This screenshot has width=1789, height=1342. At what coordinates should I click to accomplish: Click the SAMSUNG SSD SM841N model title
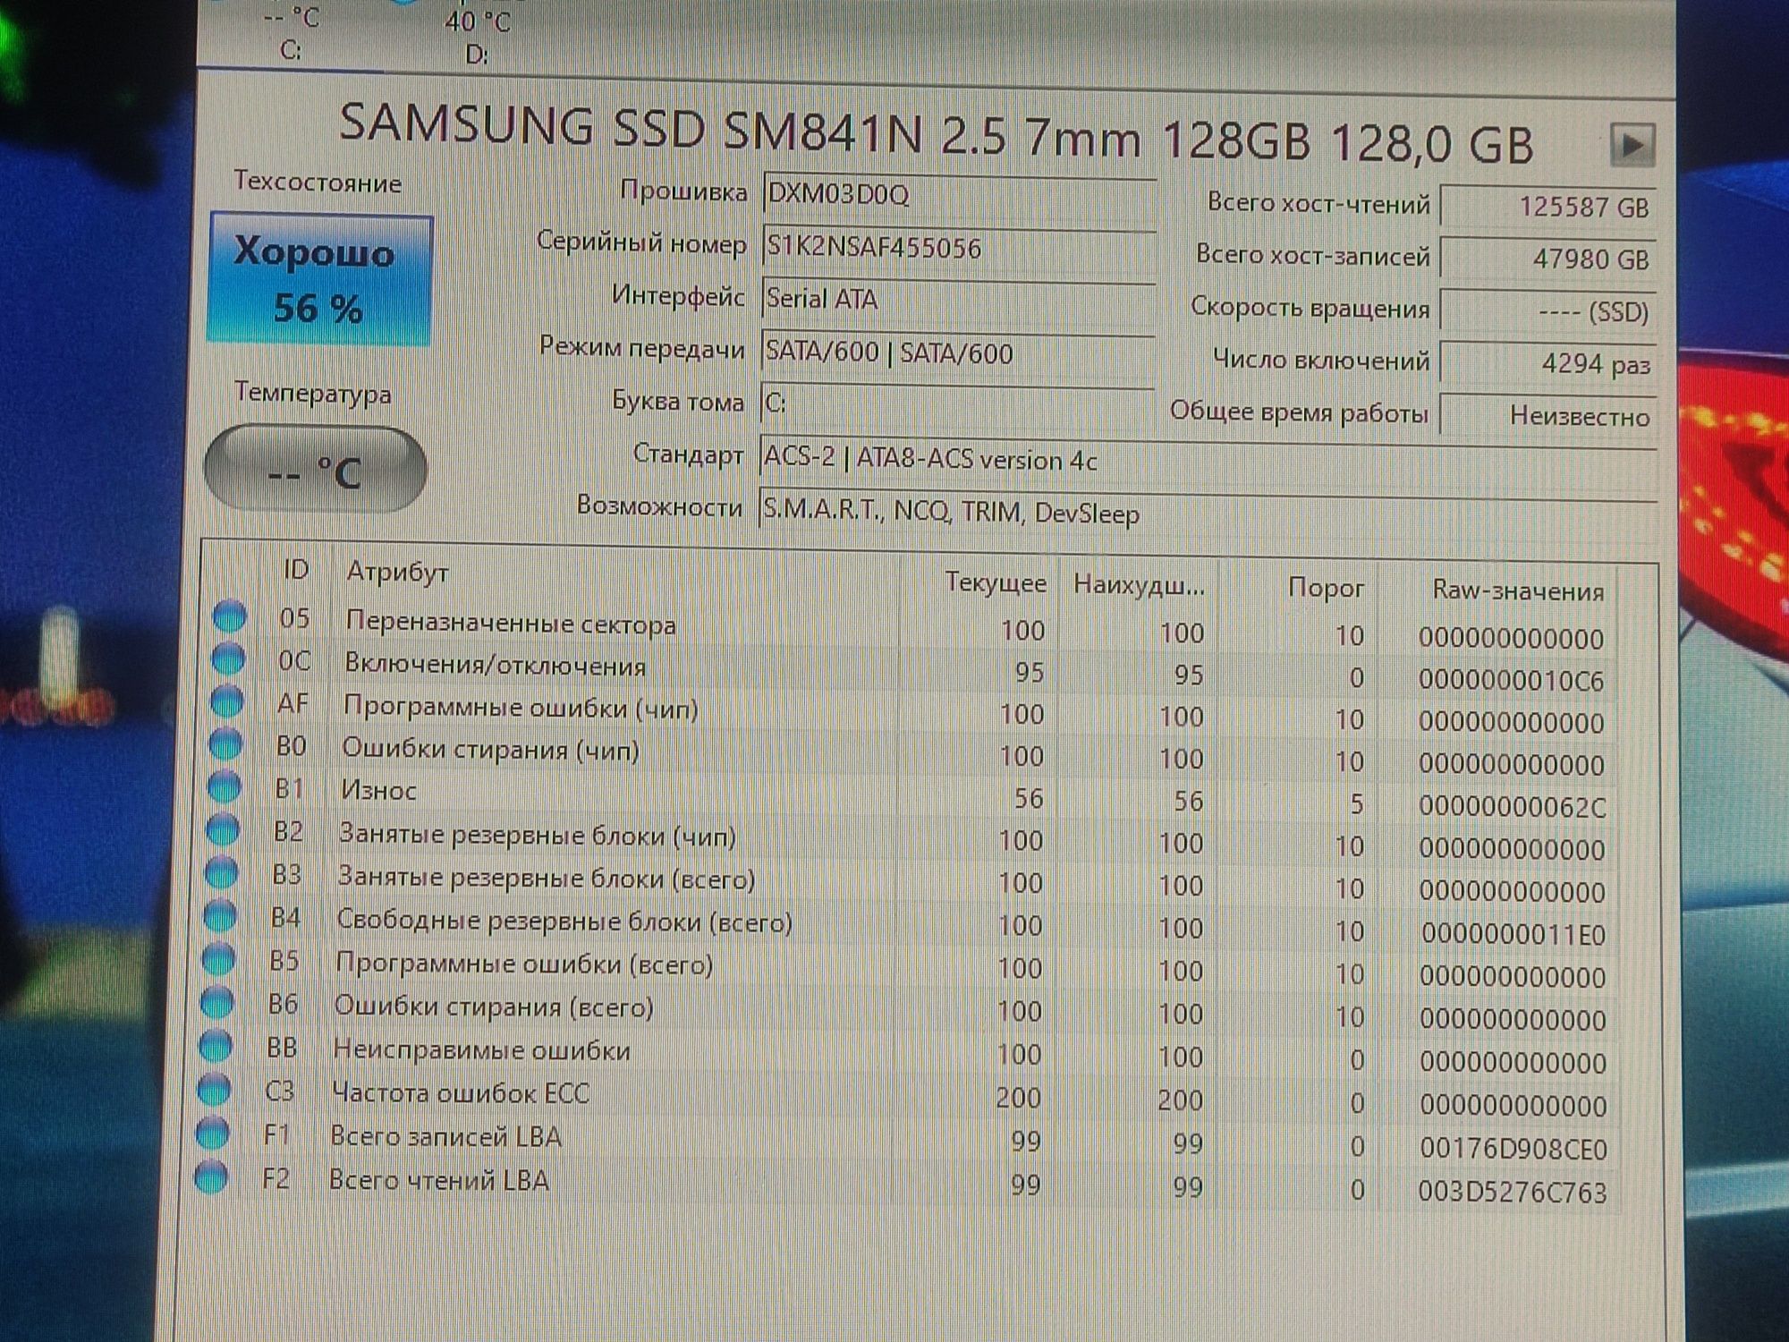937,134
